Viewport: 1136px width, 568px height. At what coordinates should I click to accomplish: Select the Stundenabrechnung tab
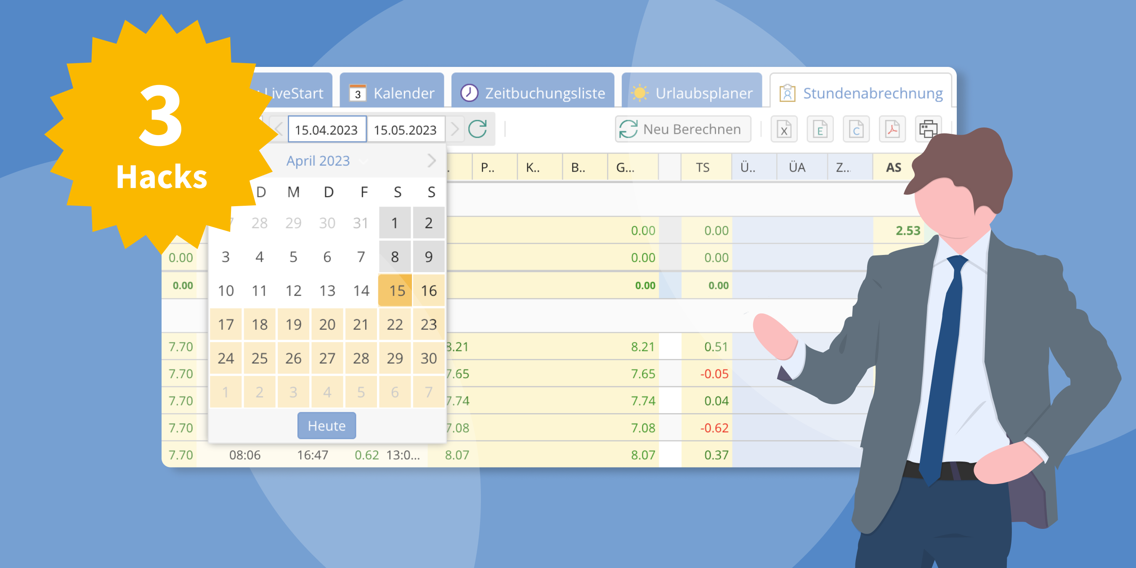[x=860, y=91]
